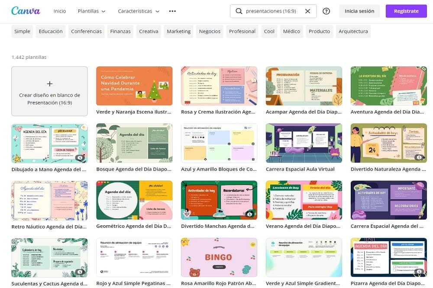Select Inicio in the top navigation
Screen dimensions: 433x288
(x=60, y=11)
